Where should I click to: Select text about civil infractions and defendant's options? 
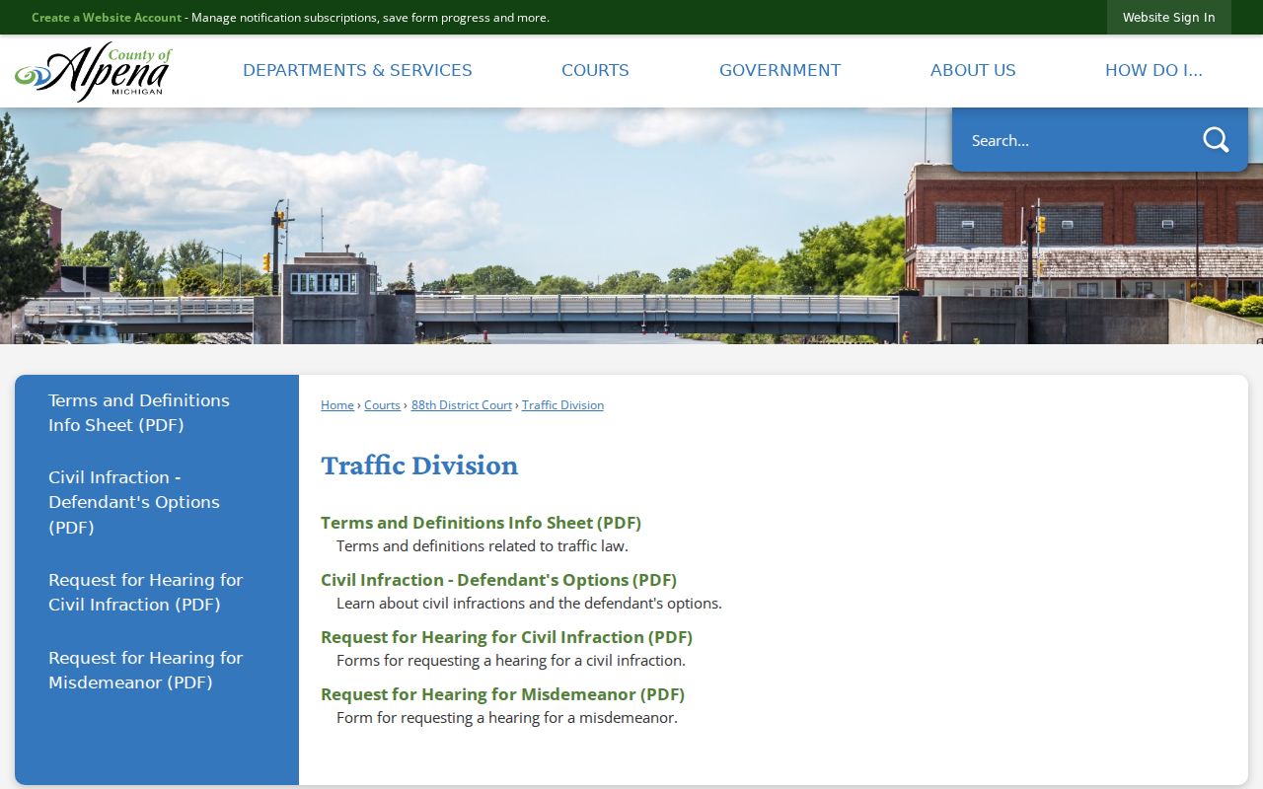point(529,604)
